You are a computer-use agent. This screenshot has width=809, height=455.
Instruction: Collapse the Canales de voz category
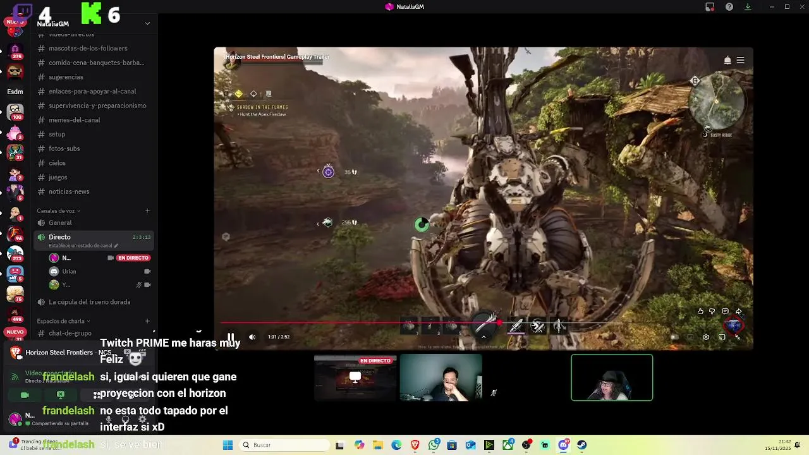tap(58, 210)
